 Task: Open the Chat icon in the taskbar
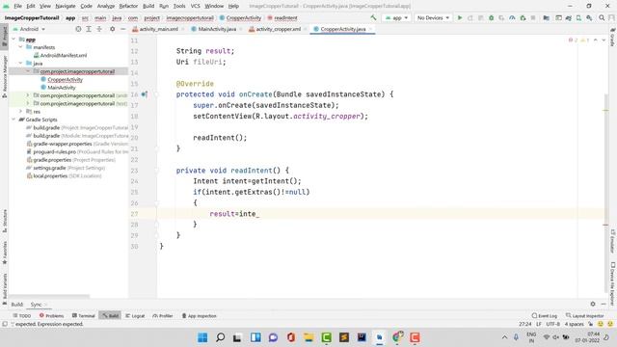coord(273,337)
